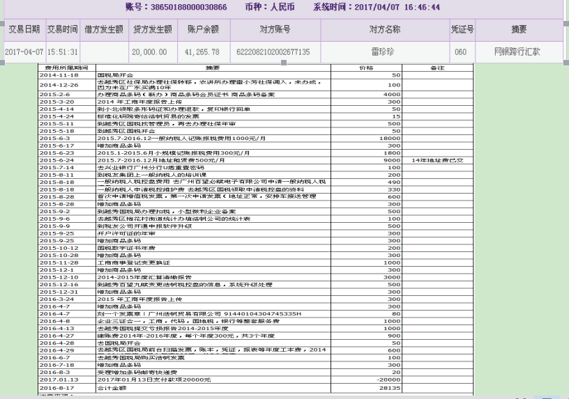
Task: Click the date 2015-12-16 in the fee table
Action: [59, 285]
